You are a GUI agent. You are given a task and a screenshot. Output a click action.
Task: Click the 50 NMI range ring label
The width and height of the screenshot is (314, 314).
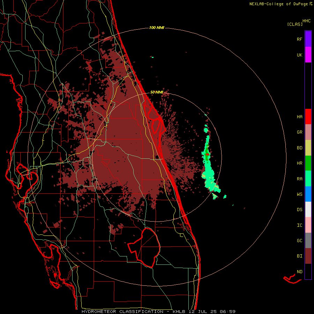click(157, 92)
